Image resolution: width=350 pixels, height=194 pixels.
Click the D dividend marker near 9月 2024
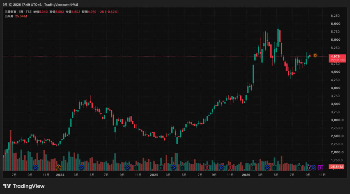[127, 167]
